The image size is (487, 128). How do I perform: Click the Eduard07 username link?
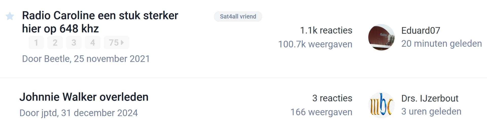click(x=421, y=31)
